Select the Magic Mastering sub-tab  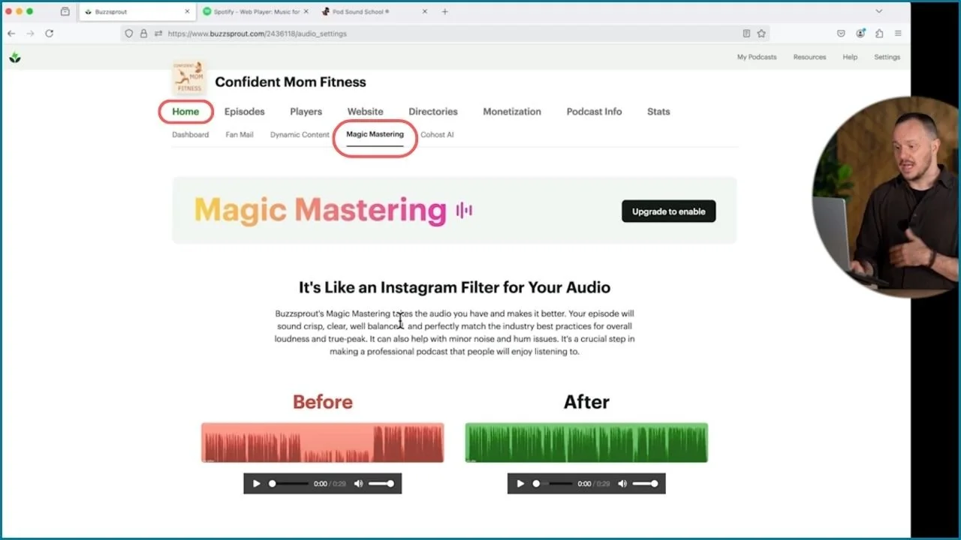tap(375, 135)
